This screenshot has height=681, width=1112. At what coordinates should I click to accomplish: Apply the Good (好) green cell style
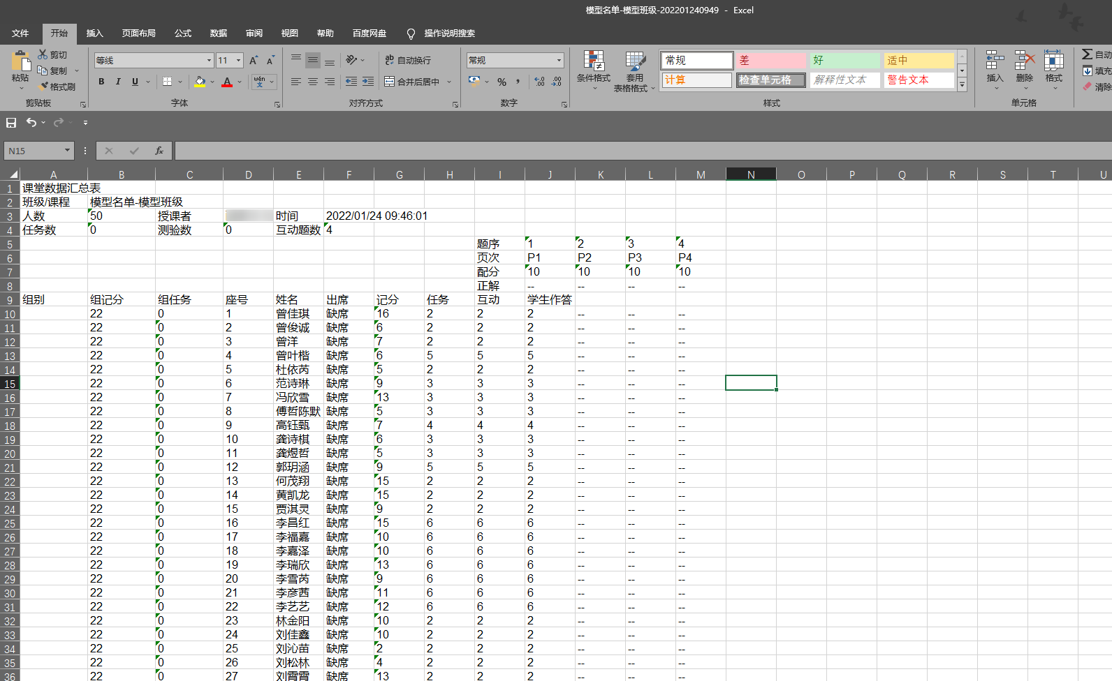844,61
